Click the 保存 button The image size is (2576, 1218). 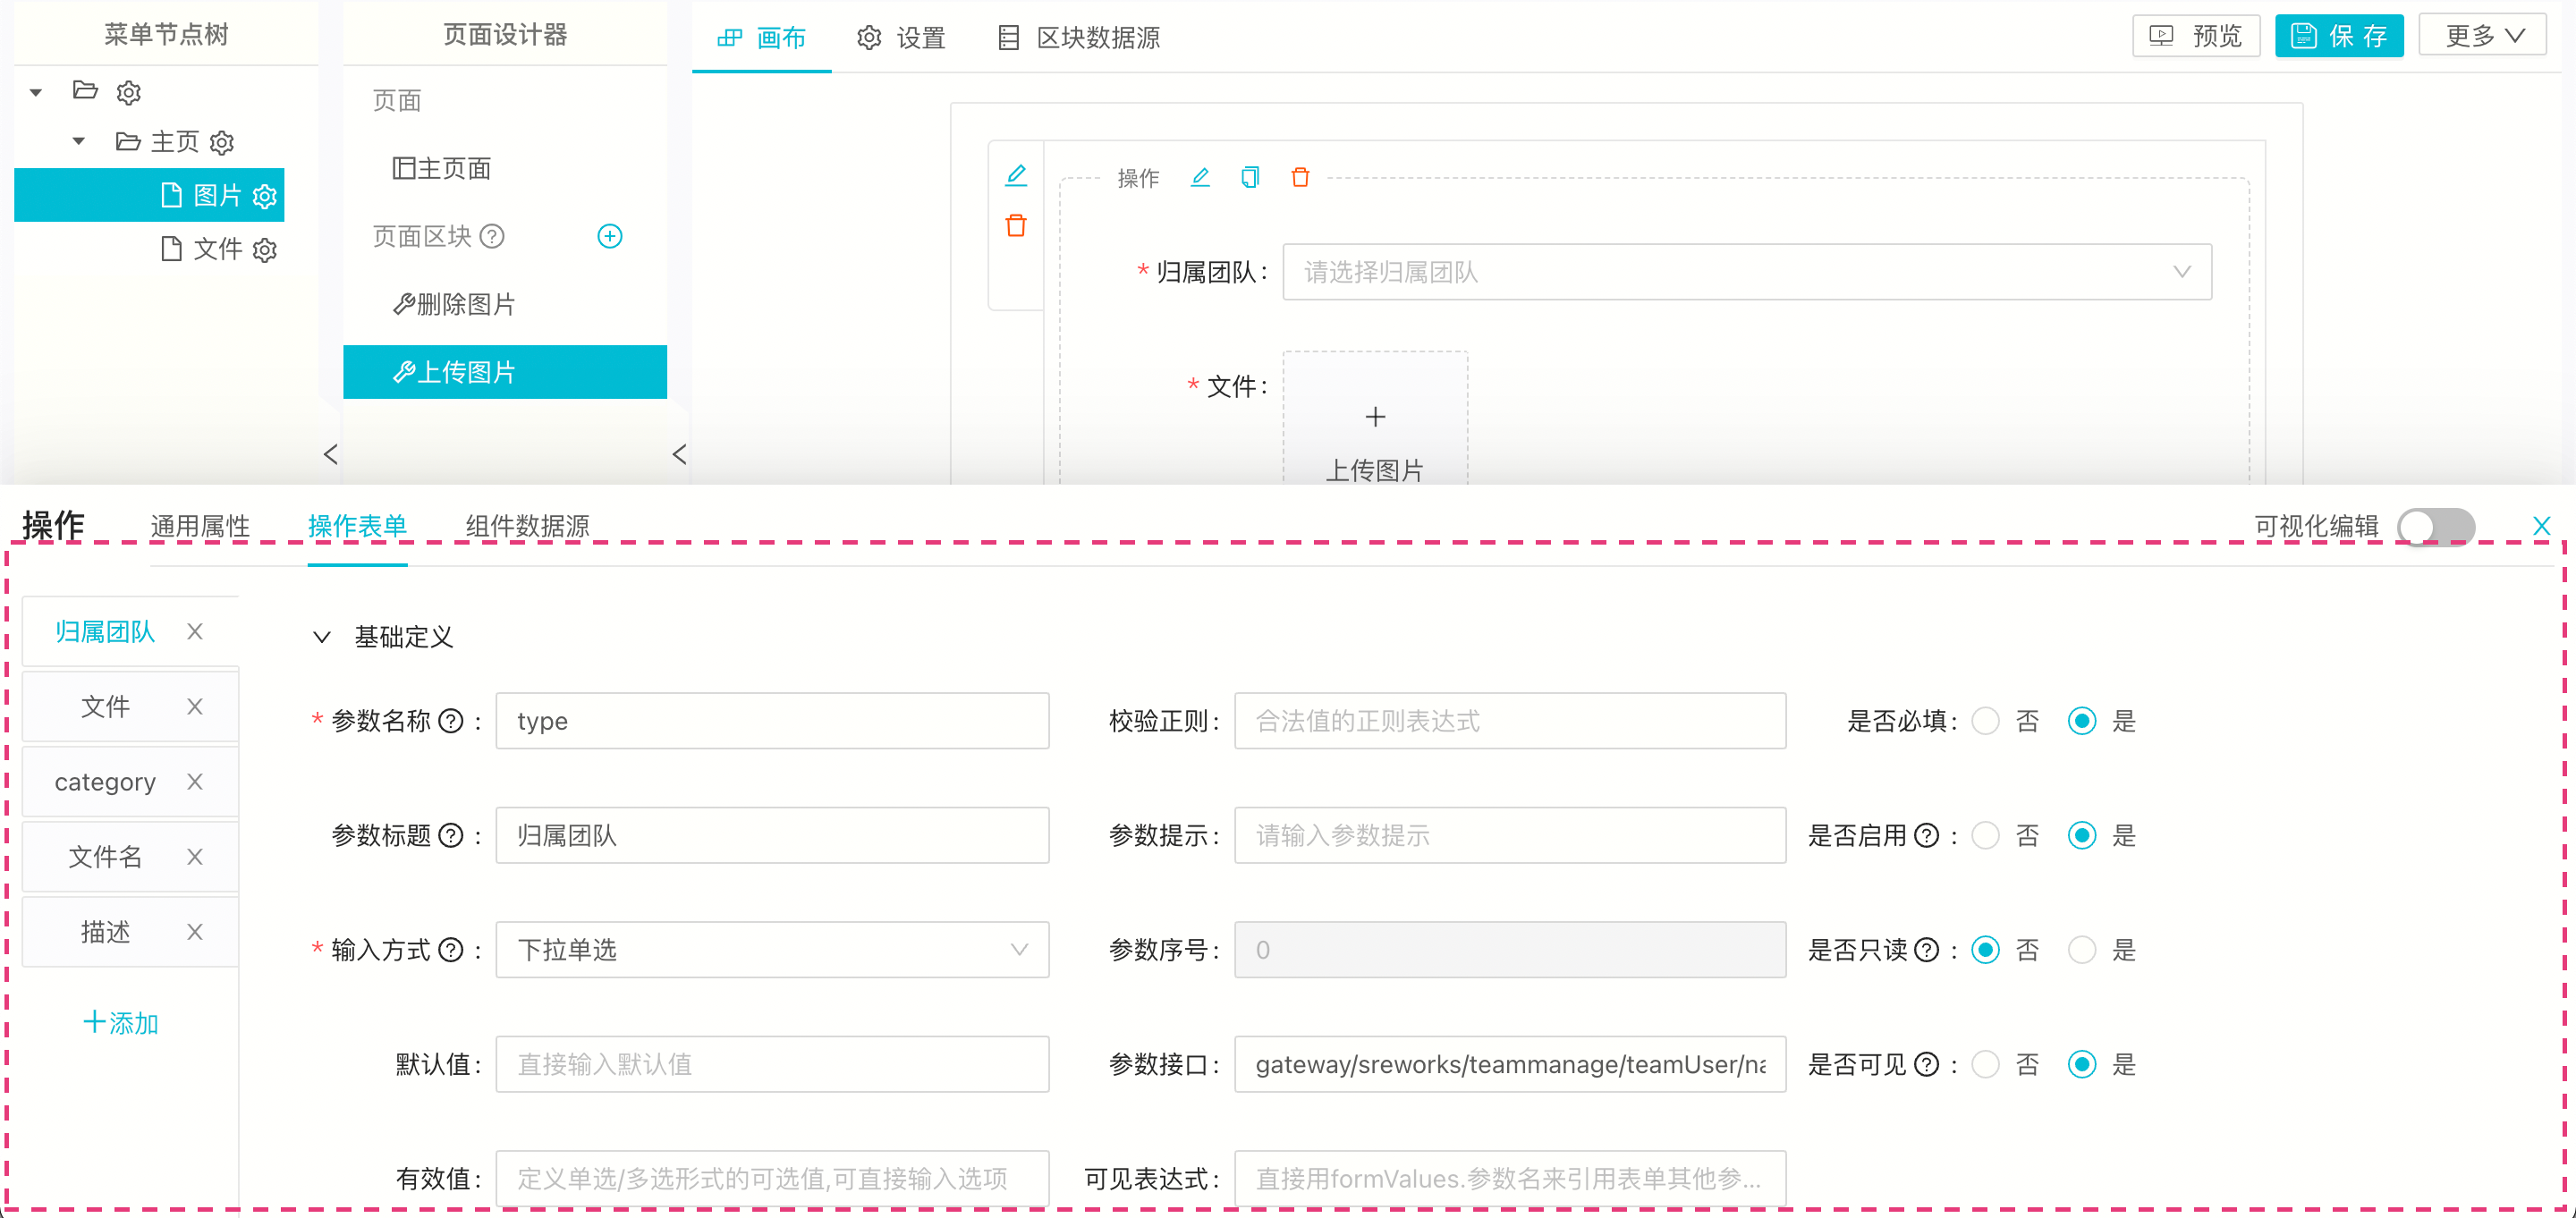(x=2338, y=36)
